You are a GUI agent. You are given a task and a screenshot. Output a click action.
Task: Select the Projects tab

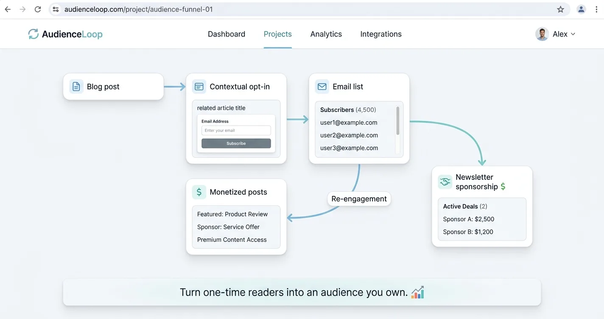tap(278, 34)
